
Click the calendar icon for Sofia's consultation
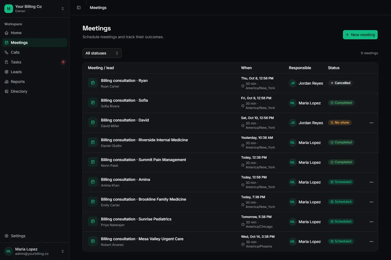pos(93,103)
